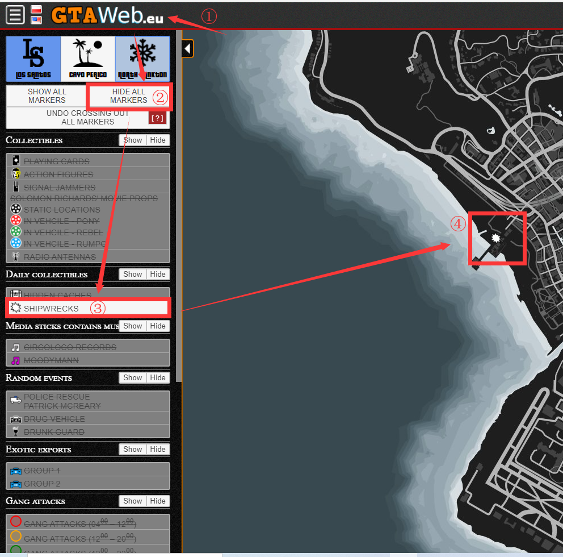The image size is (563, 557).
Task: Toggle Signal Jammers markers
Action: [x=87, y=187]
